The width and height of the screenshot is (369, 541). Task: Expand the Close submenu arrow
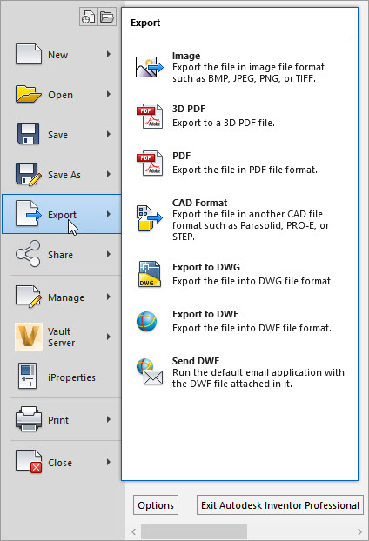tap(109, 462)
